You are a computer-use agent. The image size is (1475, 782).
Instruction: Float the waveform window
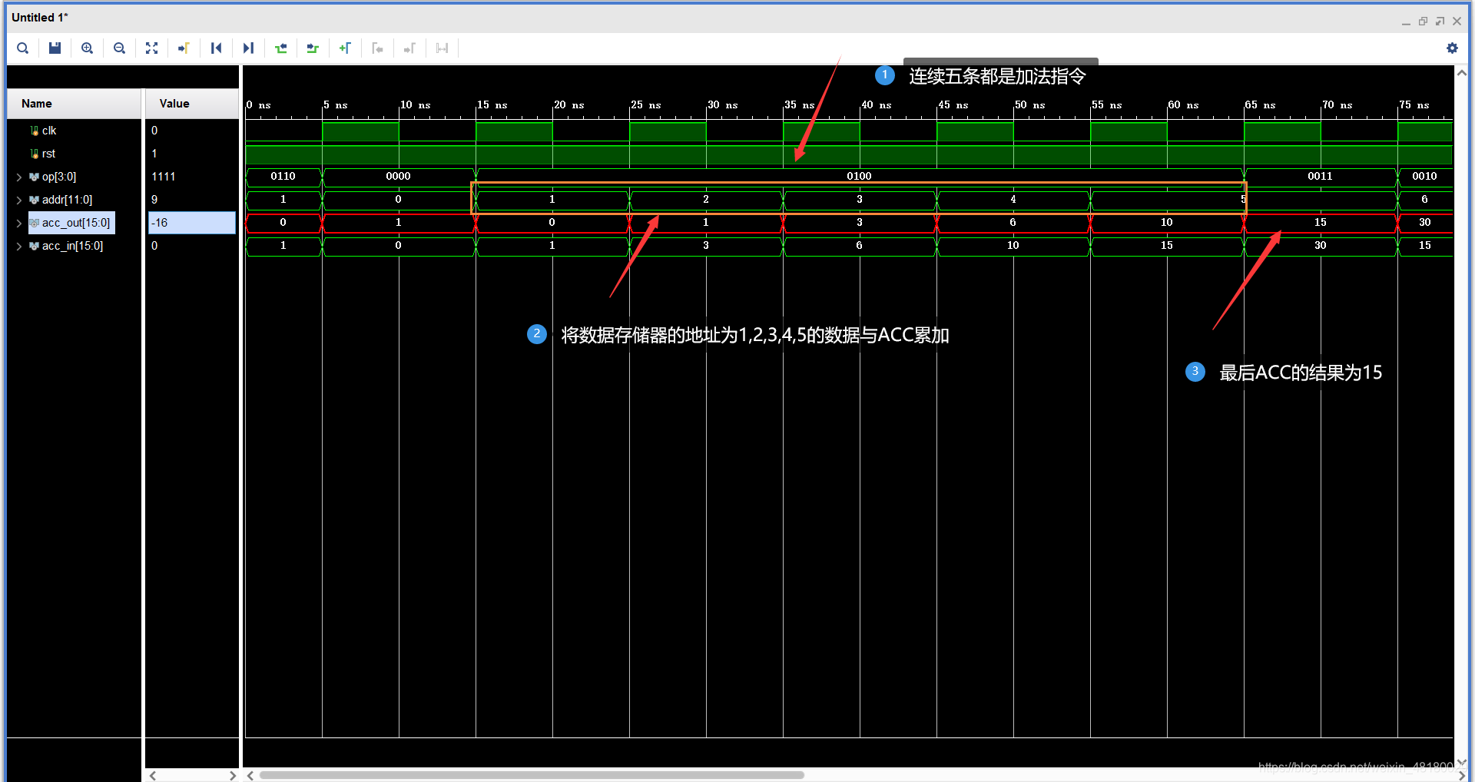click(1440, 22)
